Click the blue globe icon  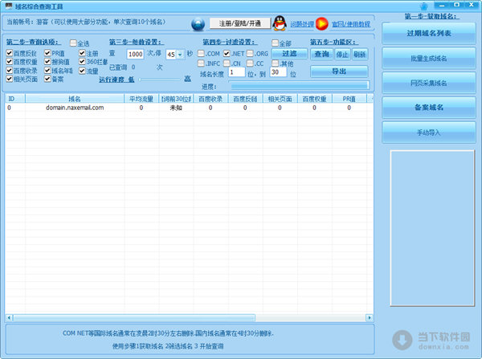coord(198,24)
